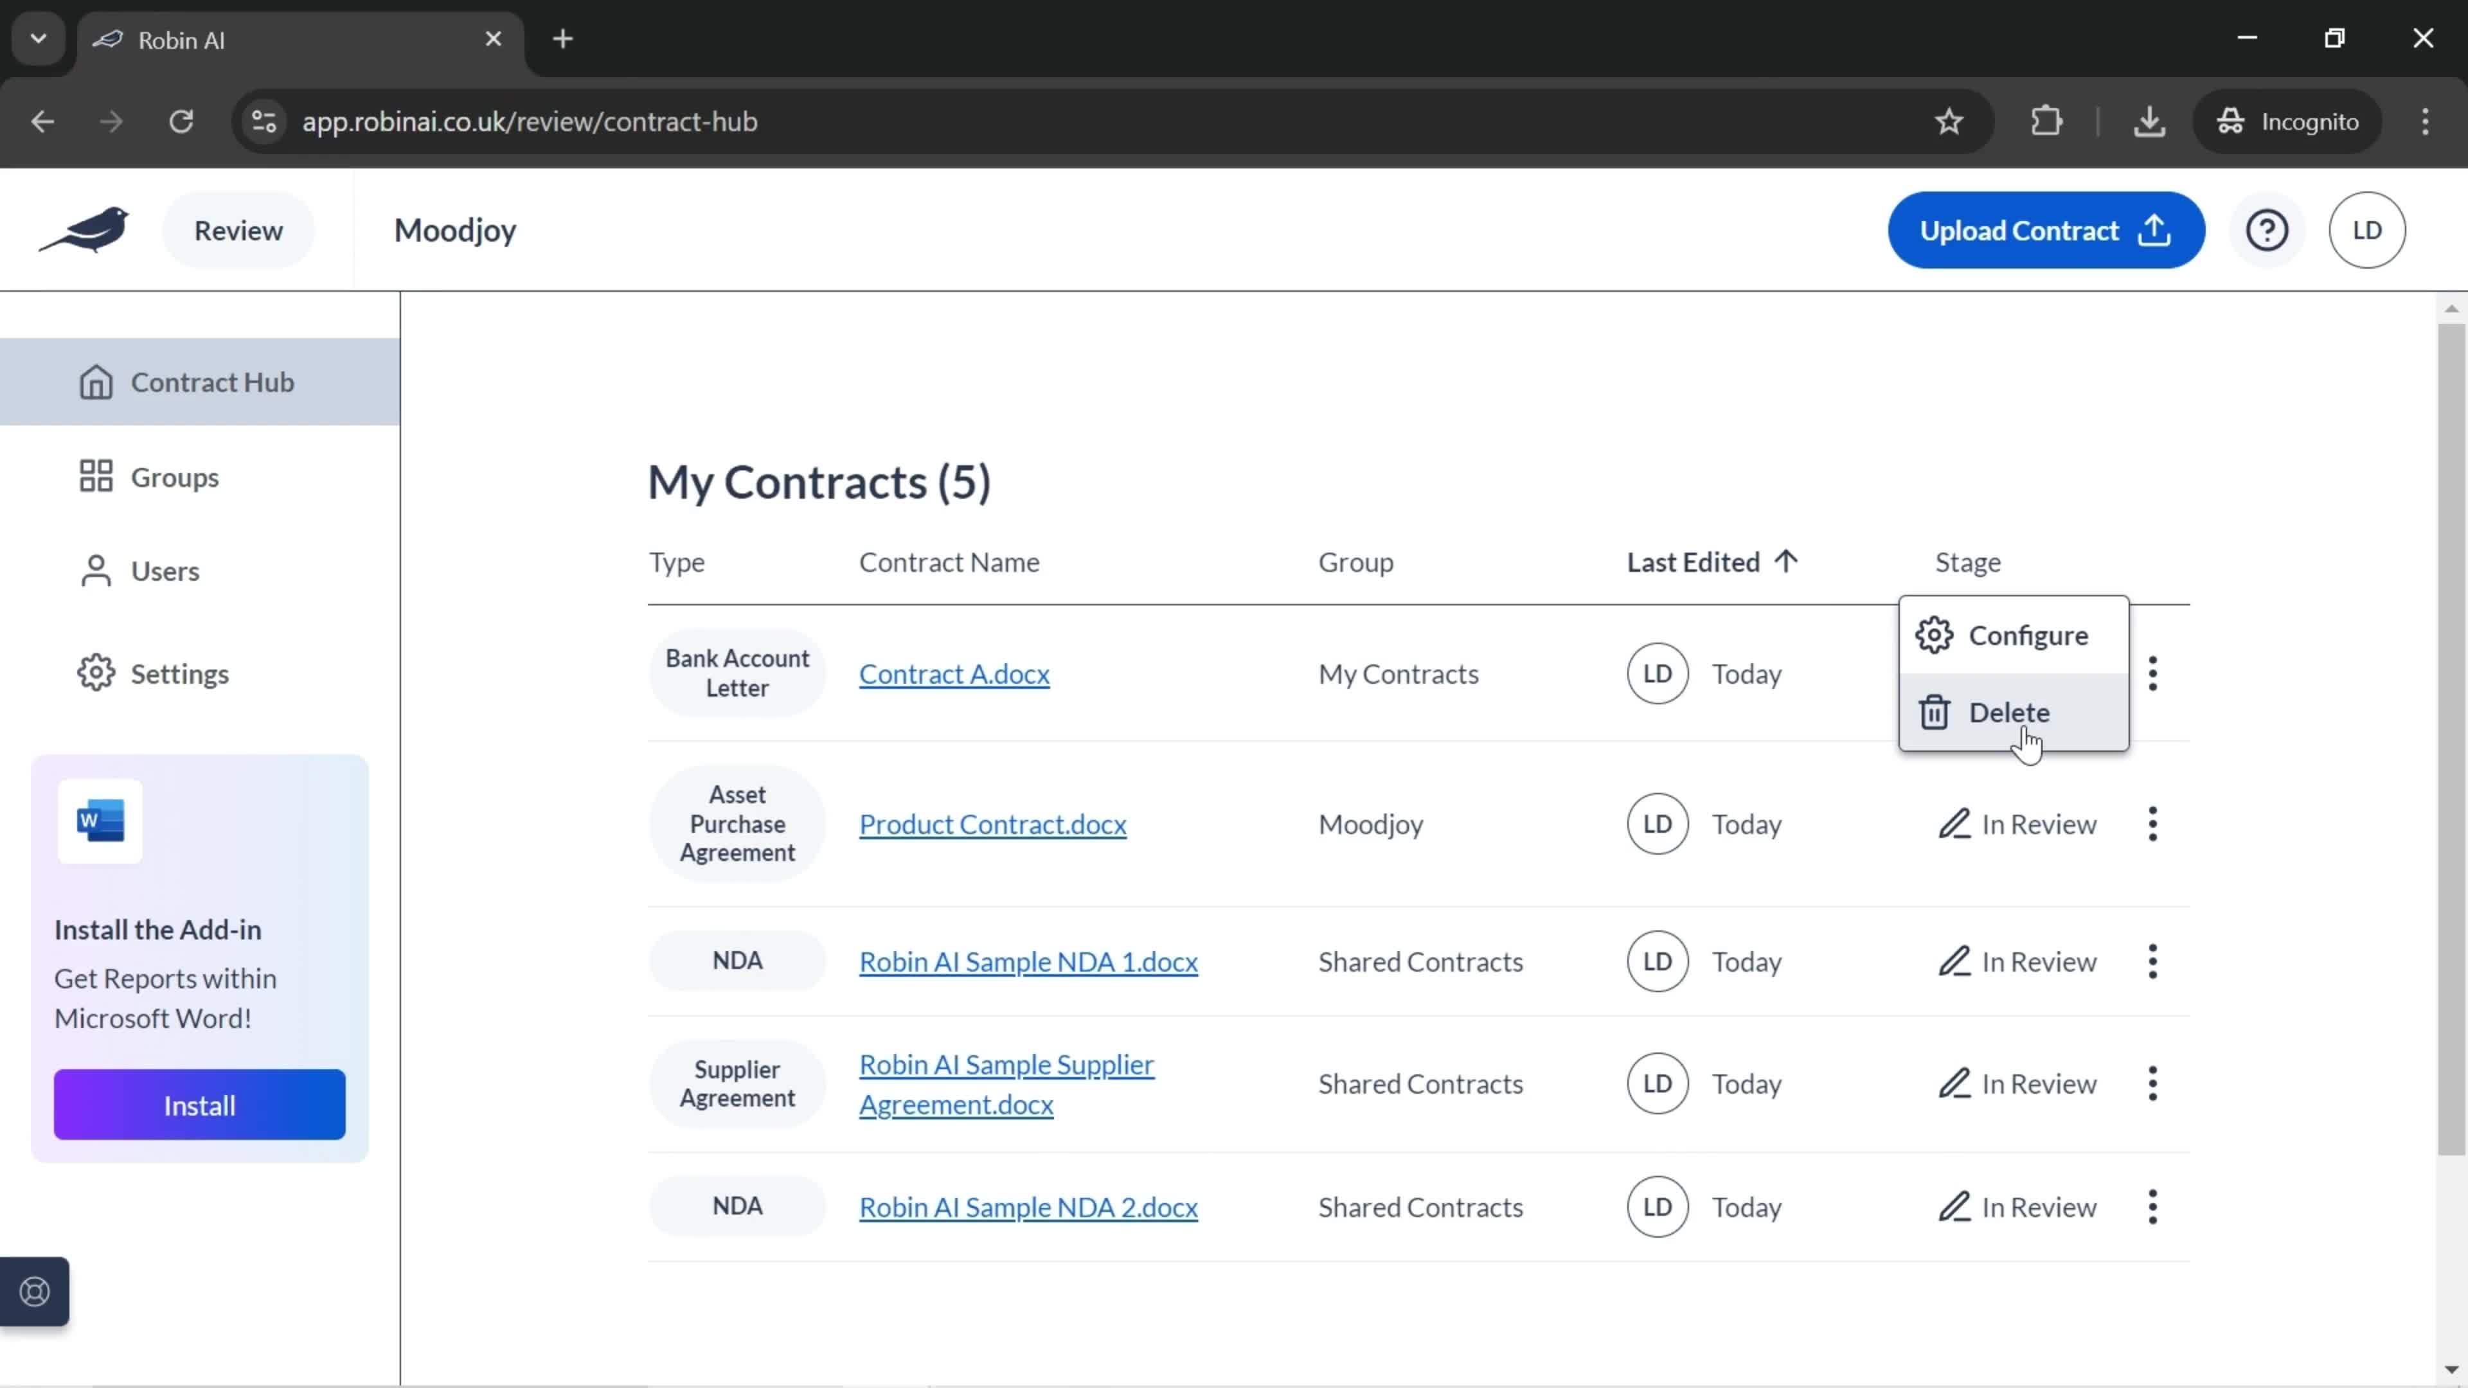Screen dimensions: 2468x1388
Task: Click the Install Add-in button
Action: point(200,1105)
